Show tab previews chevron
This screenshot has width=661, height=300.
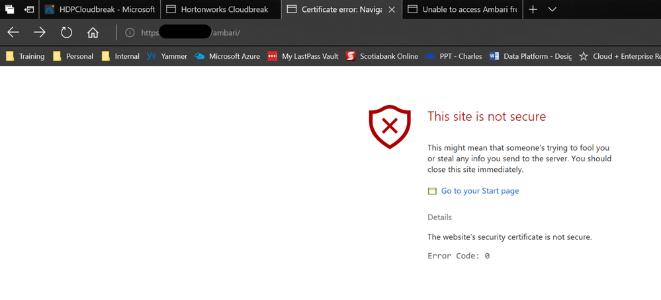(x=552, y=9)
